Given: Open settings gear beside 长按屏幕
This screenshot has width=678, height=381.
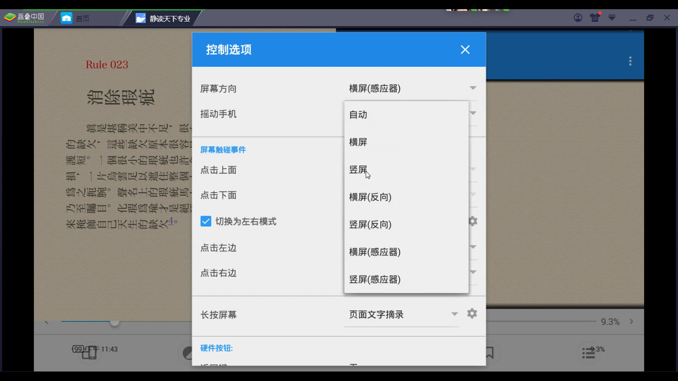Looking at the screenshot, I should pos(472,313).
